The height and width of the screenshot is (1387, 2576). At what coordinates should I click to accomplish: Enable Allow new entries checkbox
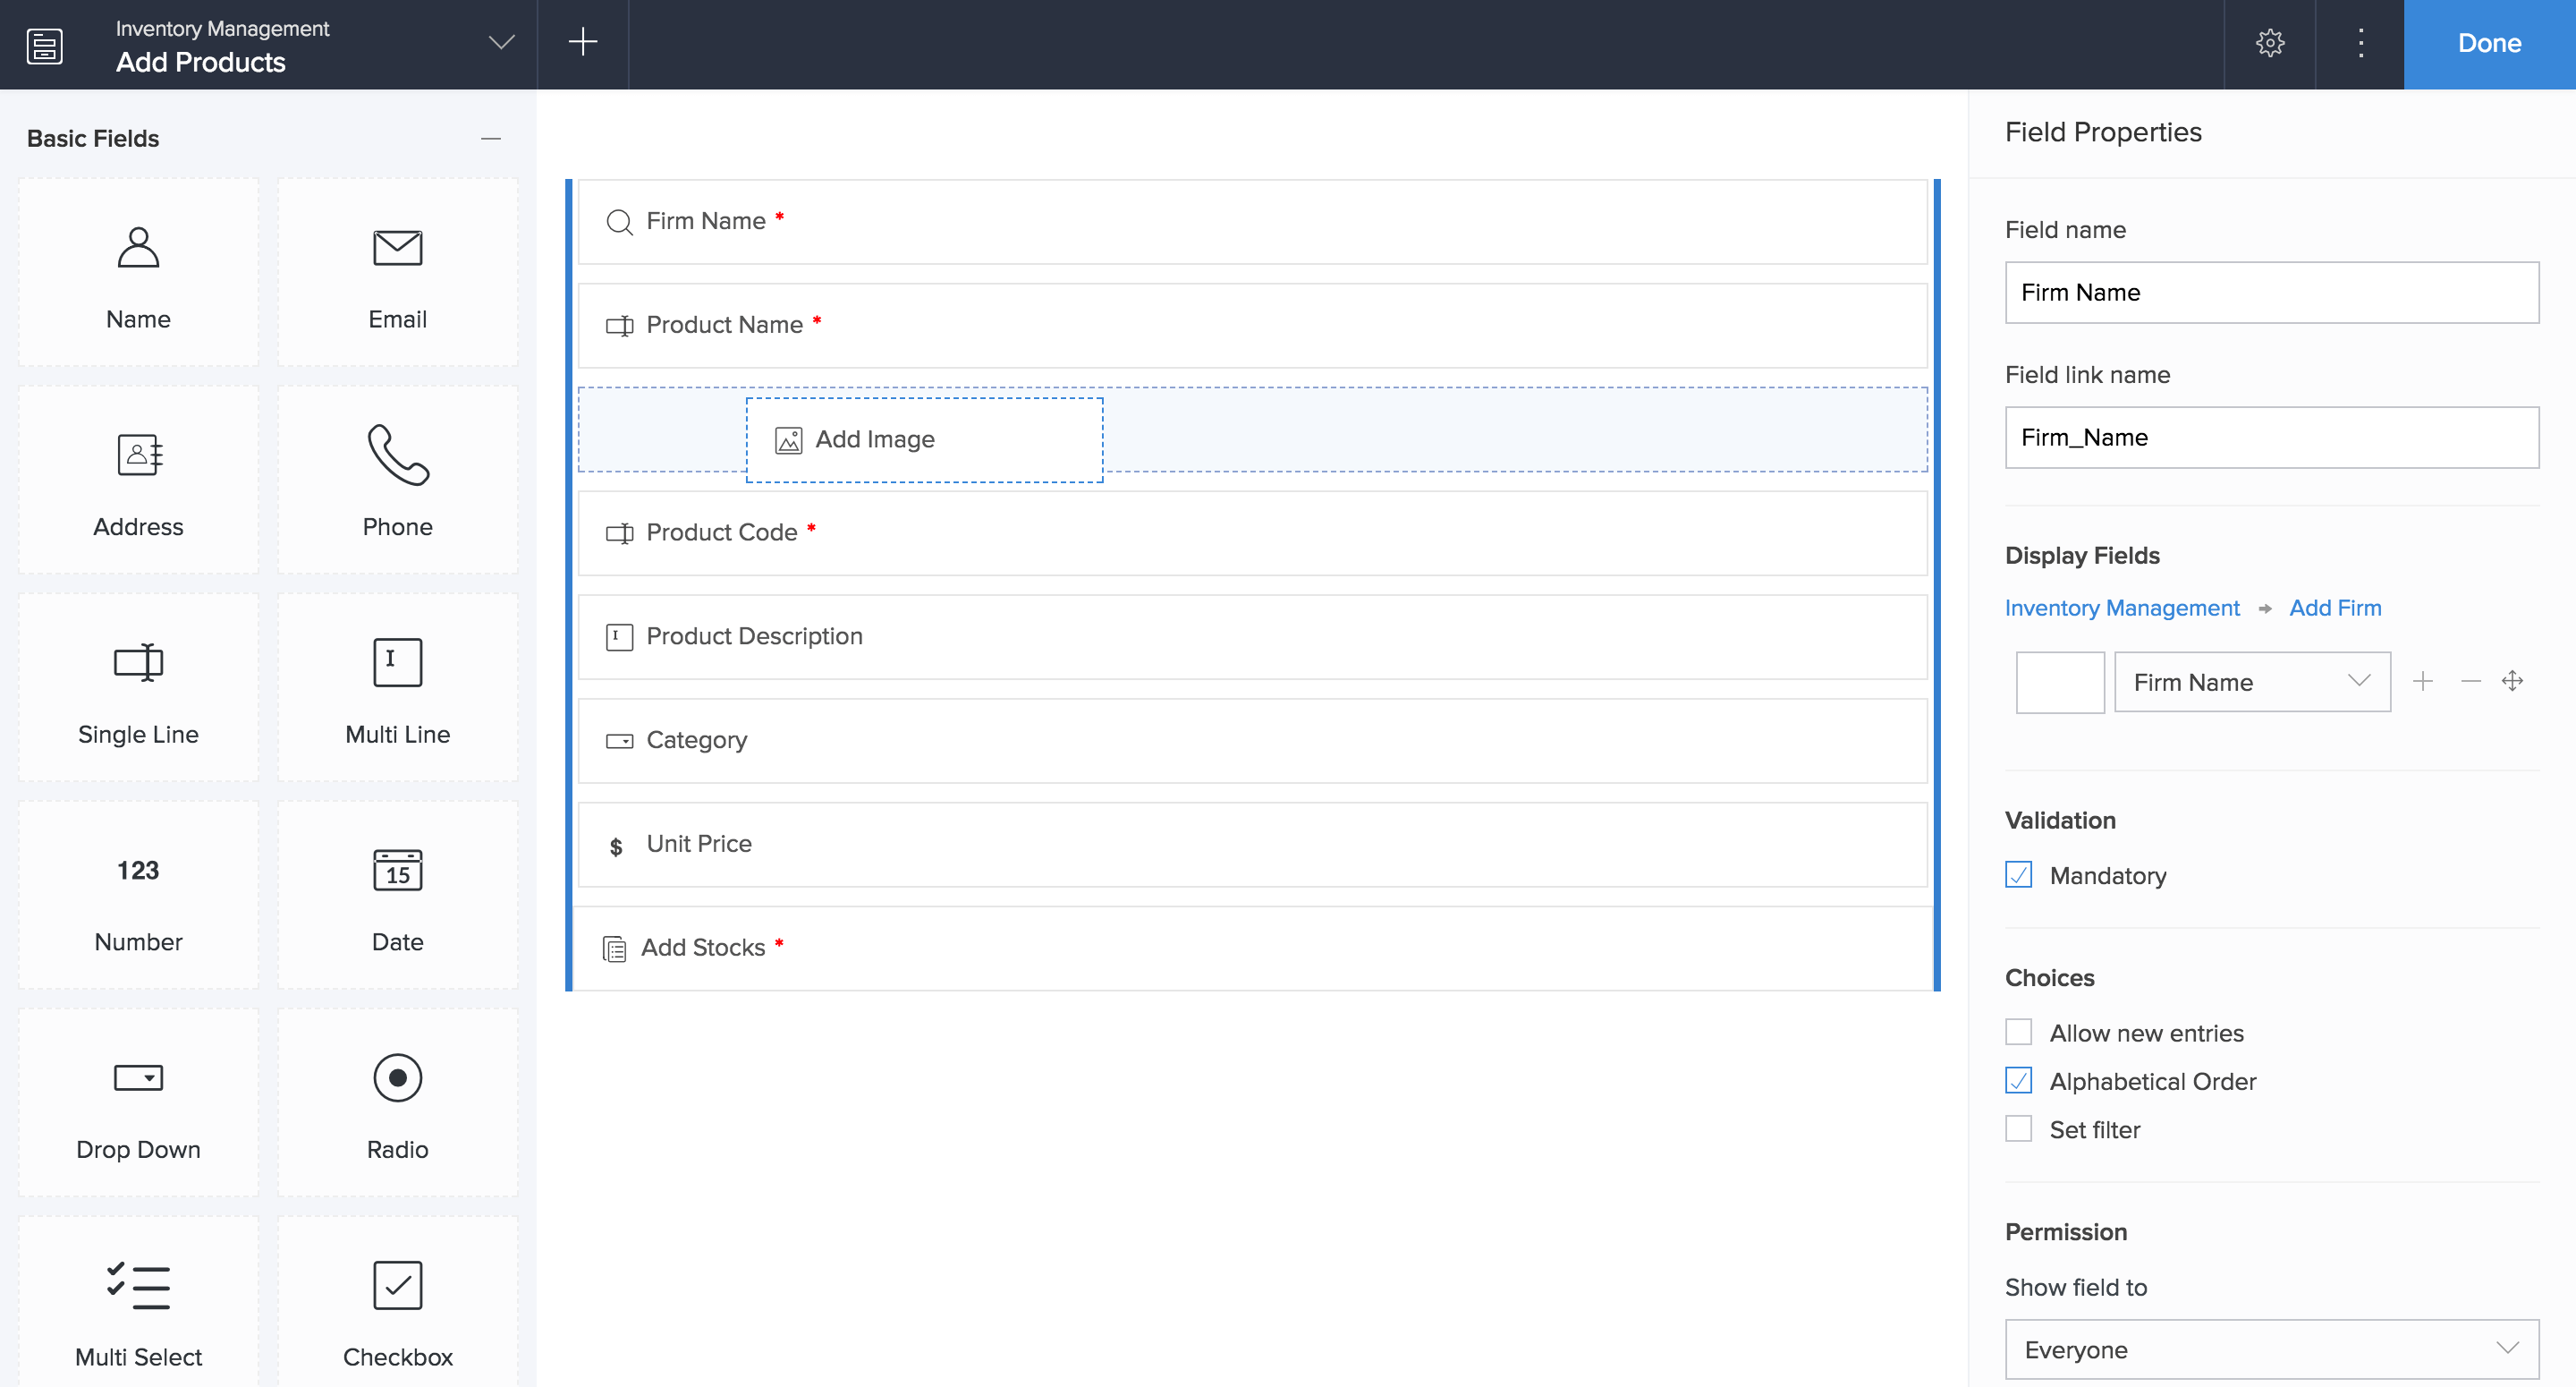[x=2018, y=1033]
